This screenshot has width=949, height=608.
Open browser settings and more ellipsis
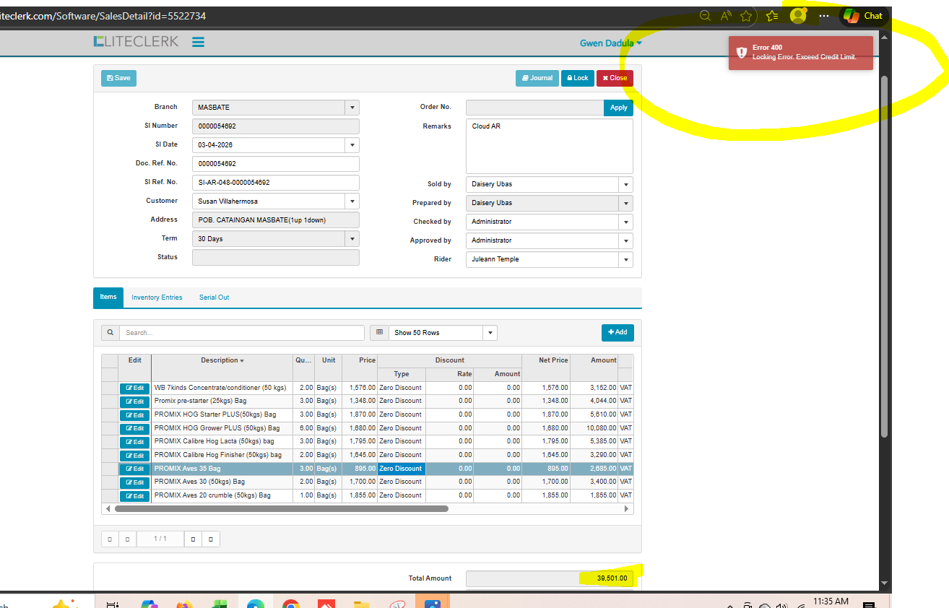824,16
